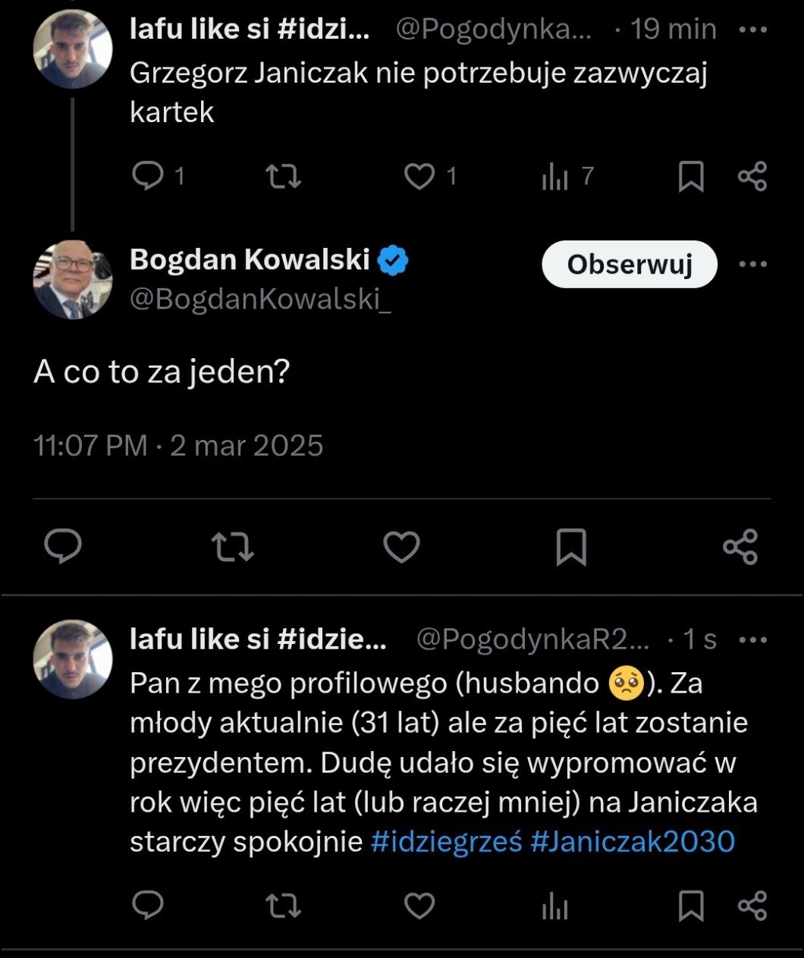Reply to the Grzegorz Janiczak kartek tweet

(148, 176)
